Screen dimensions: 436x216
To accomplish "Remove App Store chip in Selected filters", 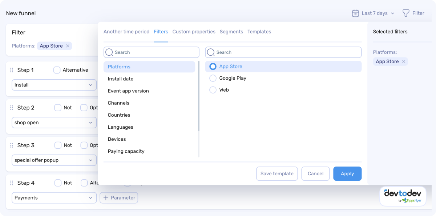I will pos(403,62).
